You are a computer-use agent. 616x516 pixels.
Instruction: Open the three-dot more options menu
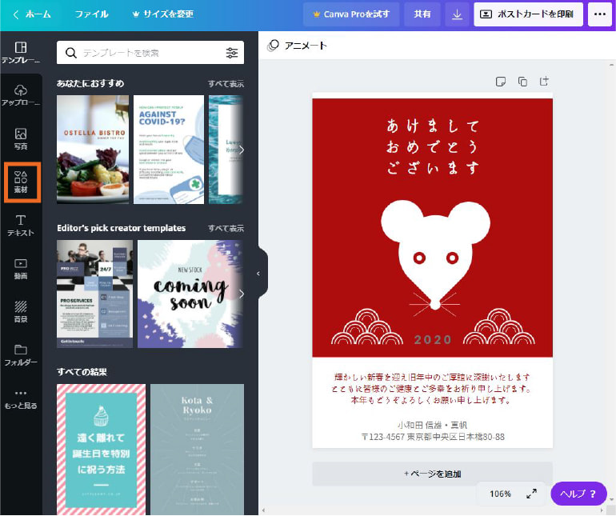(x=599, y=14)
